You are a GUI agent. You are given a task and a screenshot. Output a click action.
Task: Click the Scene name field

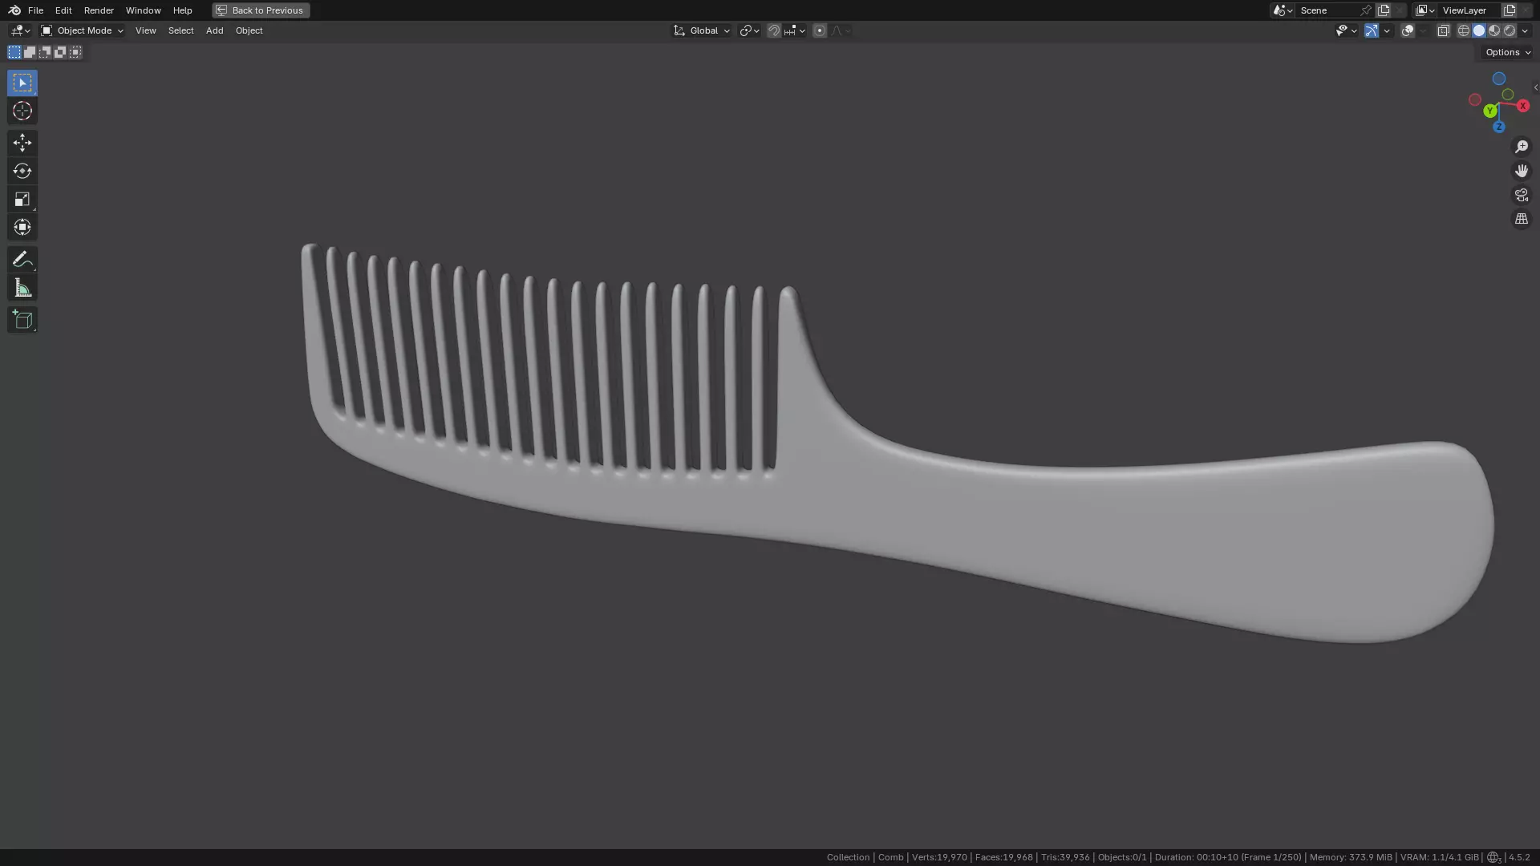(x=1327, y=10)
